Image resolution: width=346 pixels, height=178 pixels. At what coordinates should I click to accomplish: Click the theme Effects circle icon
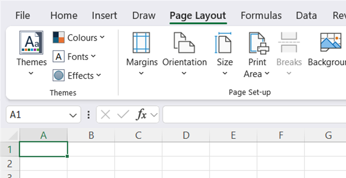click(x=59, y=75)
